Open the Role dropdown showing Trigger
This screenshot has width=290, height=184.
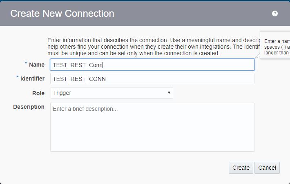coord(112,93)
